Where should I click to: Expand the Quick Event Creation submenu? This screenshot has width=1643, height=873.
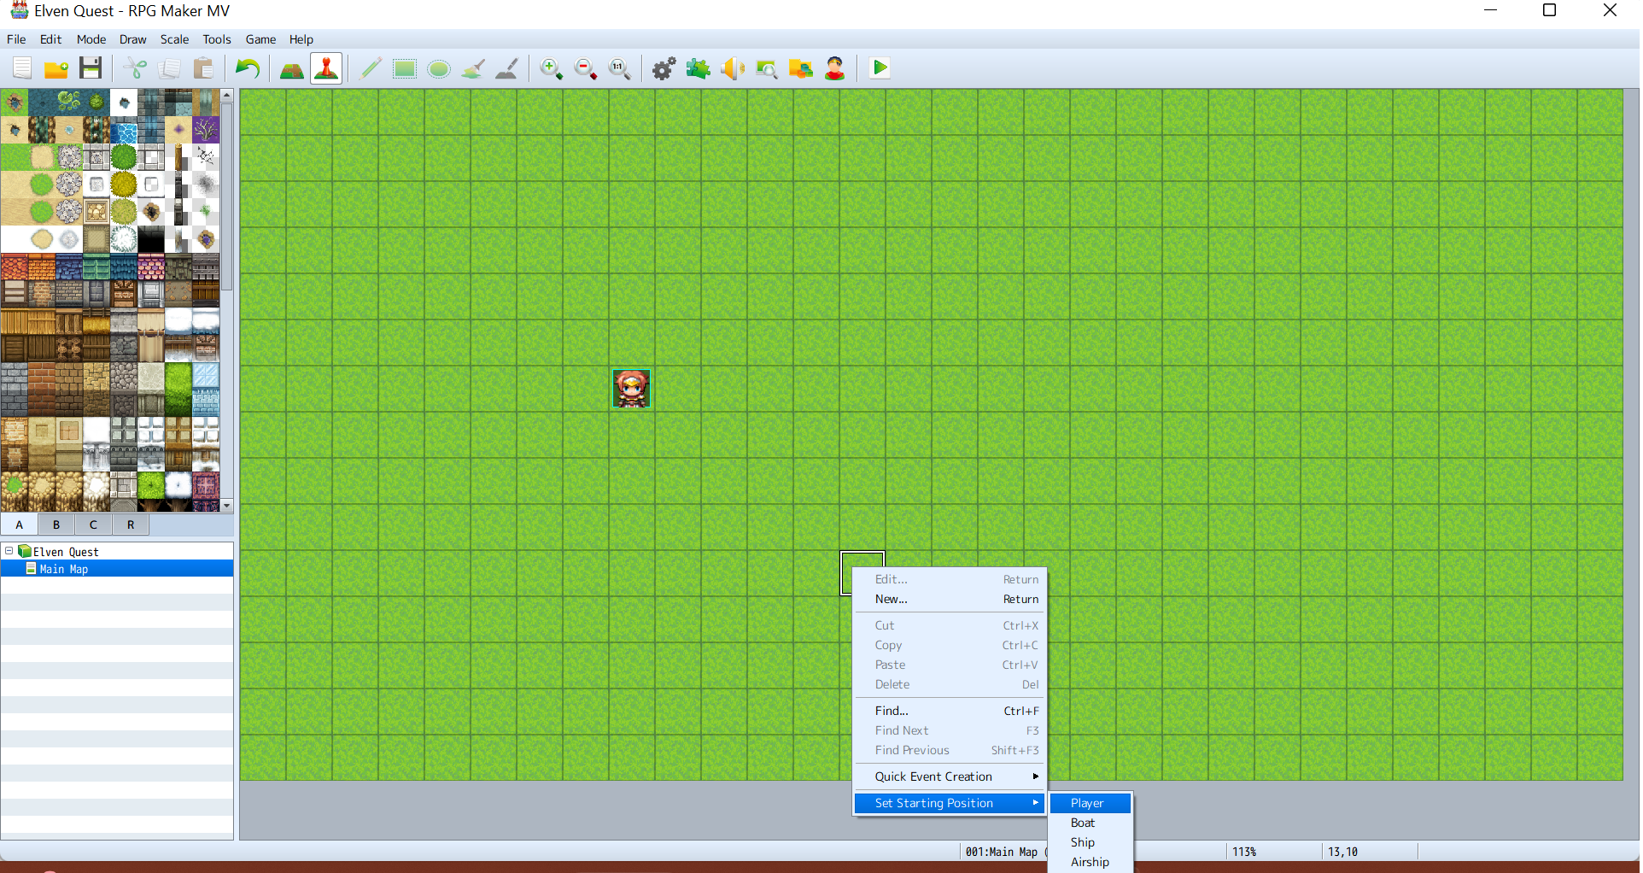click(x=950, y=776)
